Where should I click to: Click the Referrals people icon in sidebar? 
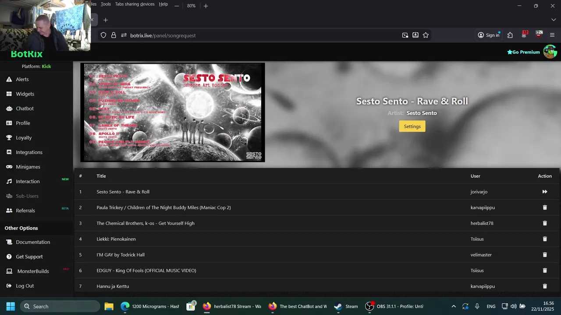click(9, 210)
